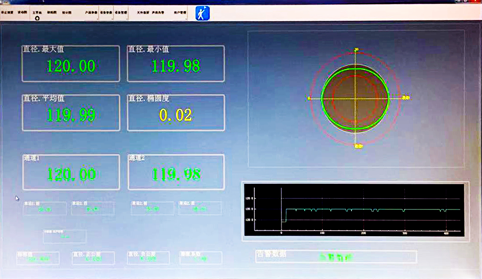Switch to the 主界面 main screen tab
The height and width of the screenshot is (279, 482).
pos(37,13)
